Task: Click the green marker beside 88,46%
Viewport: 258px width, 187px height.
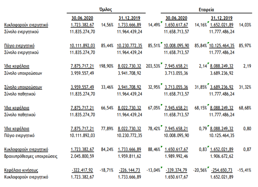Action: pyautogui.click(x=162, y=147)
